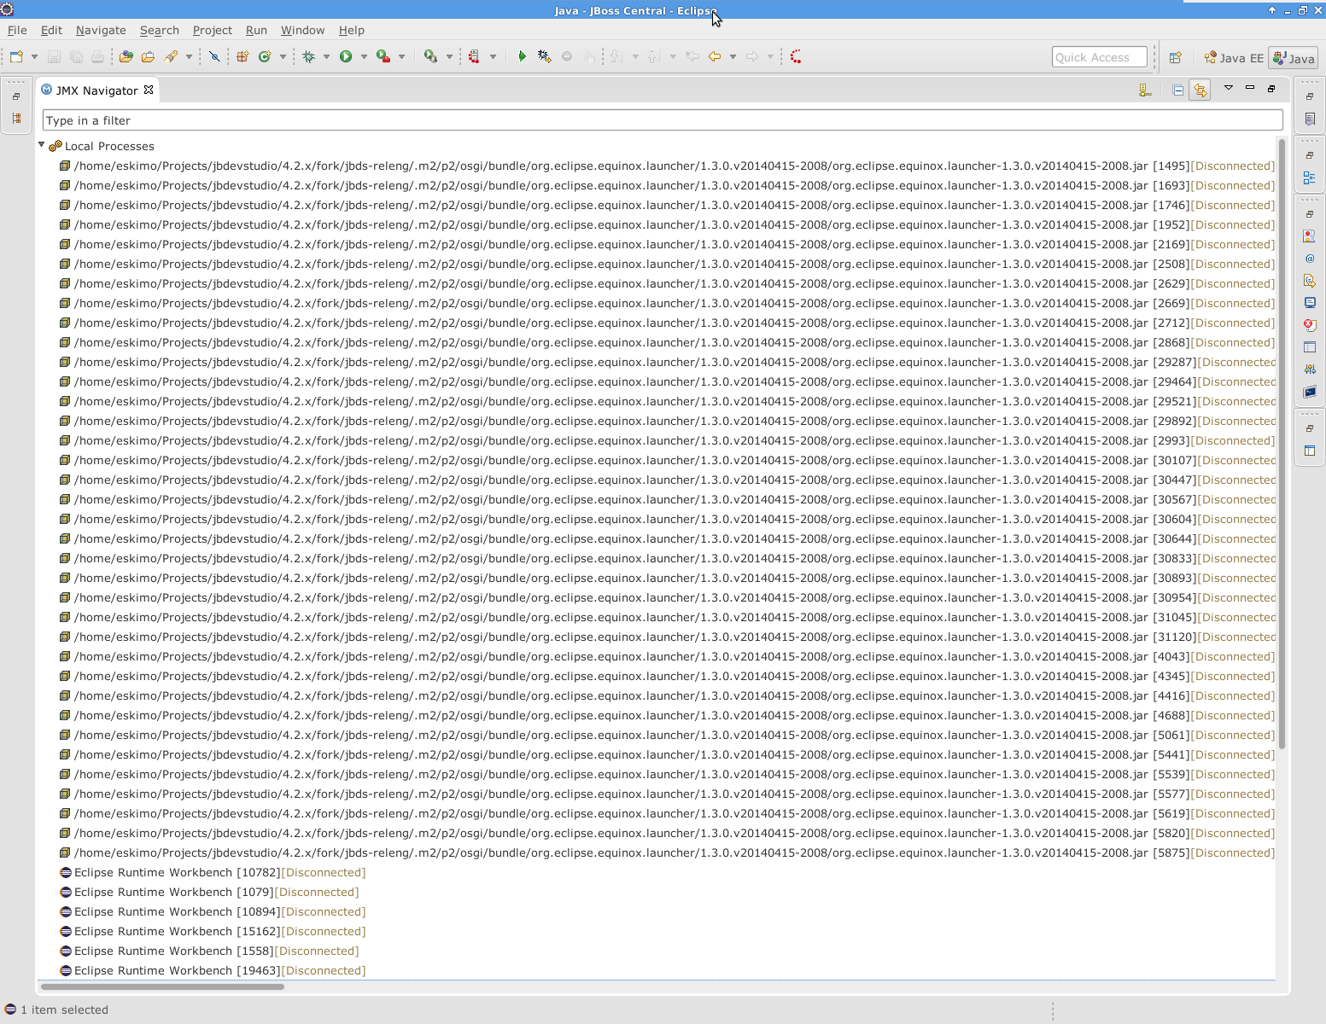Screen dimensions: 1326x1024
Task: Switch to the Java EE perspective
Action: (x=1233, y=58)
